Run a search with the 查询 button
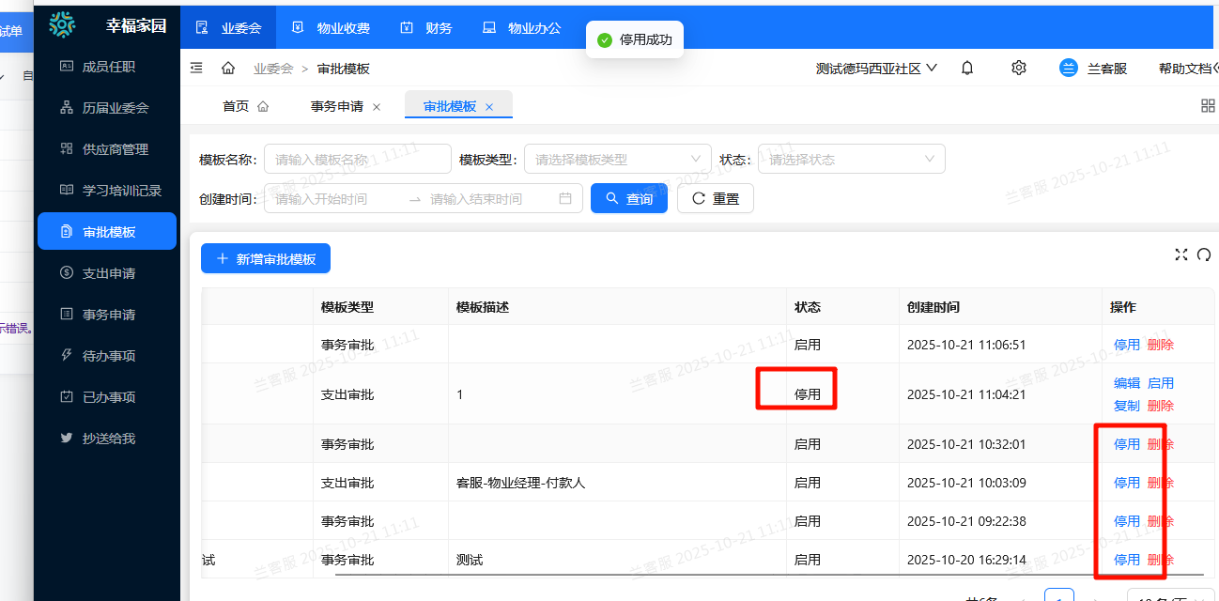This screenshot has height=601, width=1219. tap(629, 198)
